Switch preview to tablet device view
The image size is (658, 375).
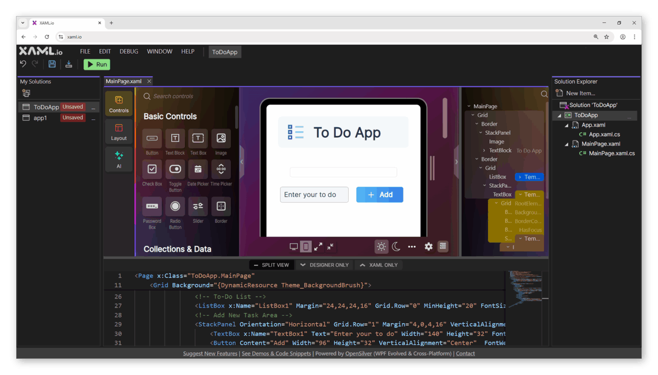(x=306, y=247)
